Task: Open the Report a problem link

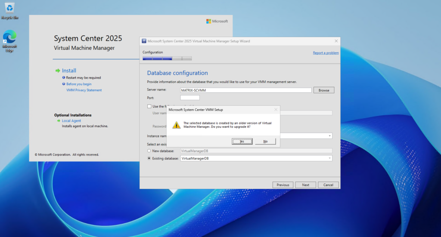Action: [x=326, y=53]
